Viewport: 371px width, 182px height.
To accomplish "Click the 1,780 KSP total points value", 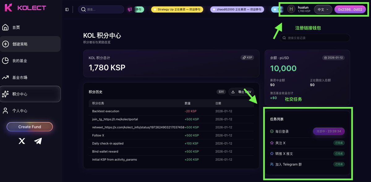I will (107, 67).
